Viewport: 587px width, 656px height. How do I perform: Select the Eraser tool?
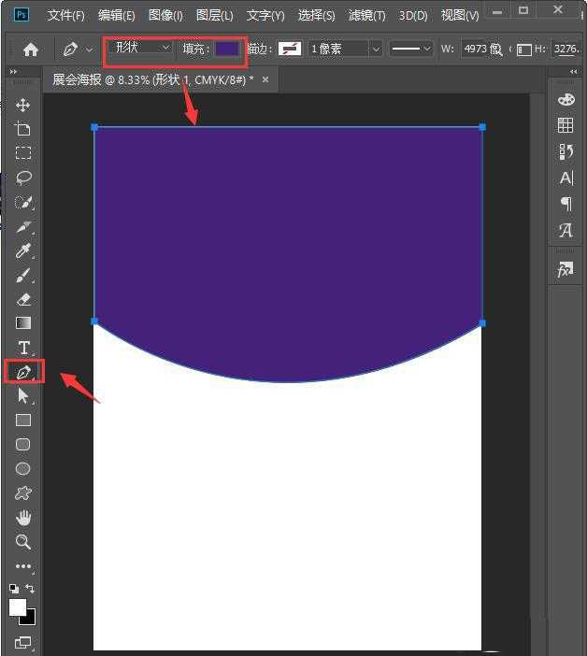tap(23, 299)
